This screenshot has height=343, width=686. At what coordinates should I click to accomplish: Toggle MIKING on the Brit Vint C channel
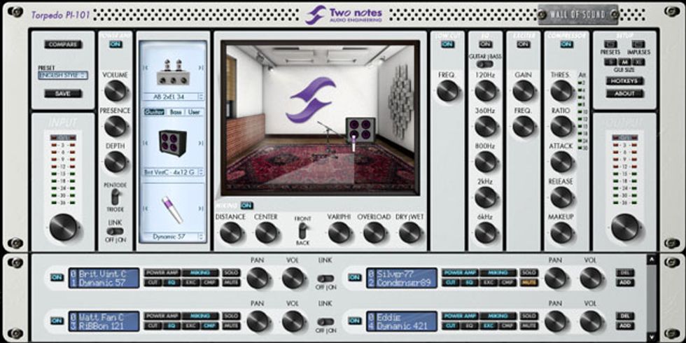pyautogui.click(x=201, y=272)
